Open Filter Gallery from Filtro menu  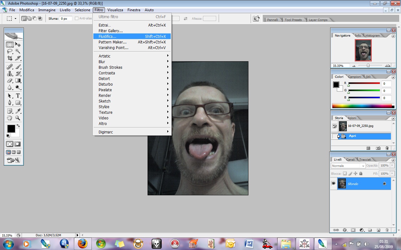click(x=132, y=31)
